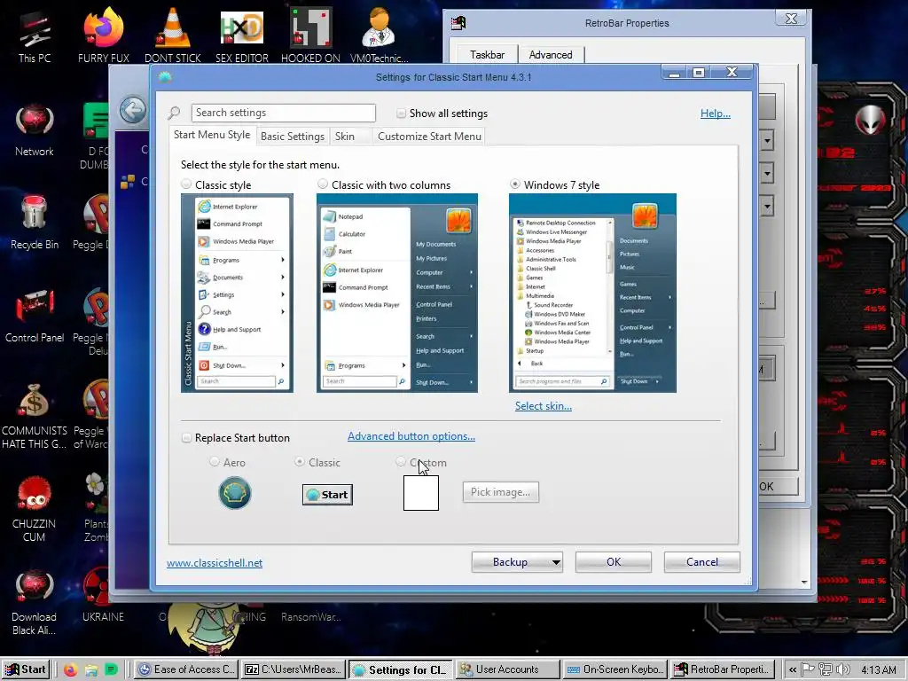Switch to the Skin tab

[345, 136]
